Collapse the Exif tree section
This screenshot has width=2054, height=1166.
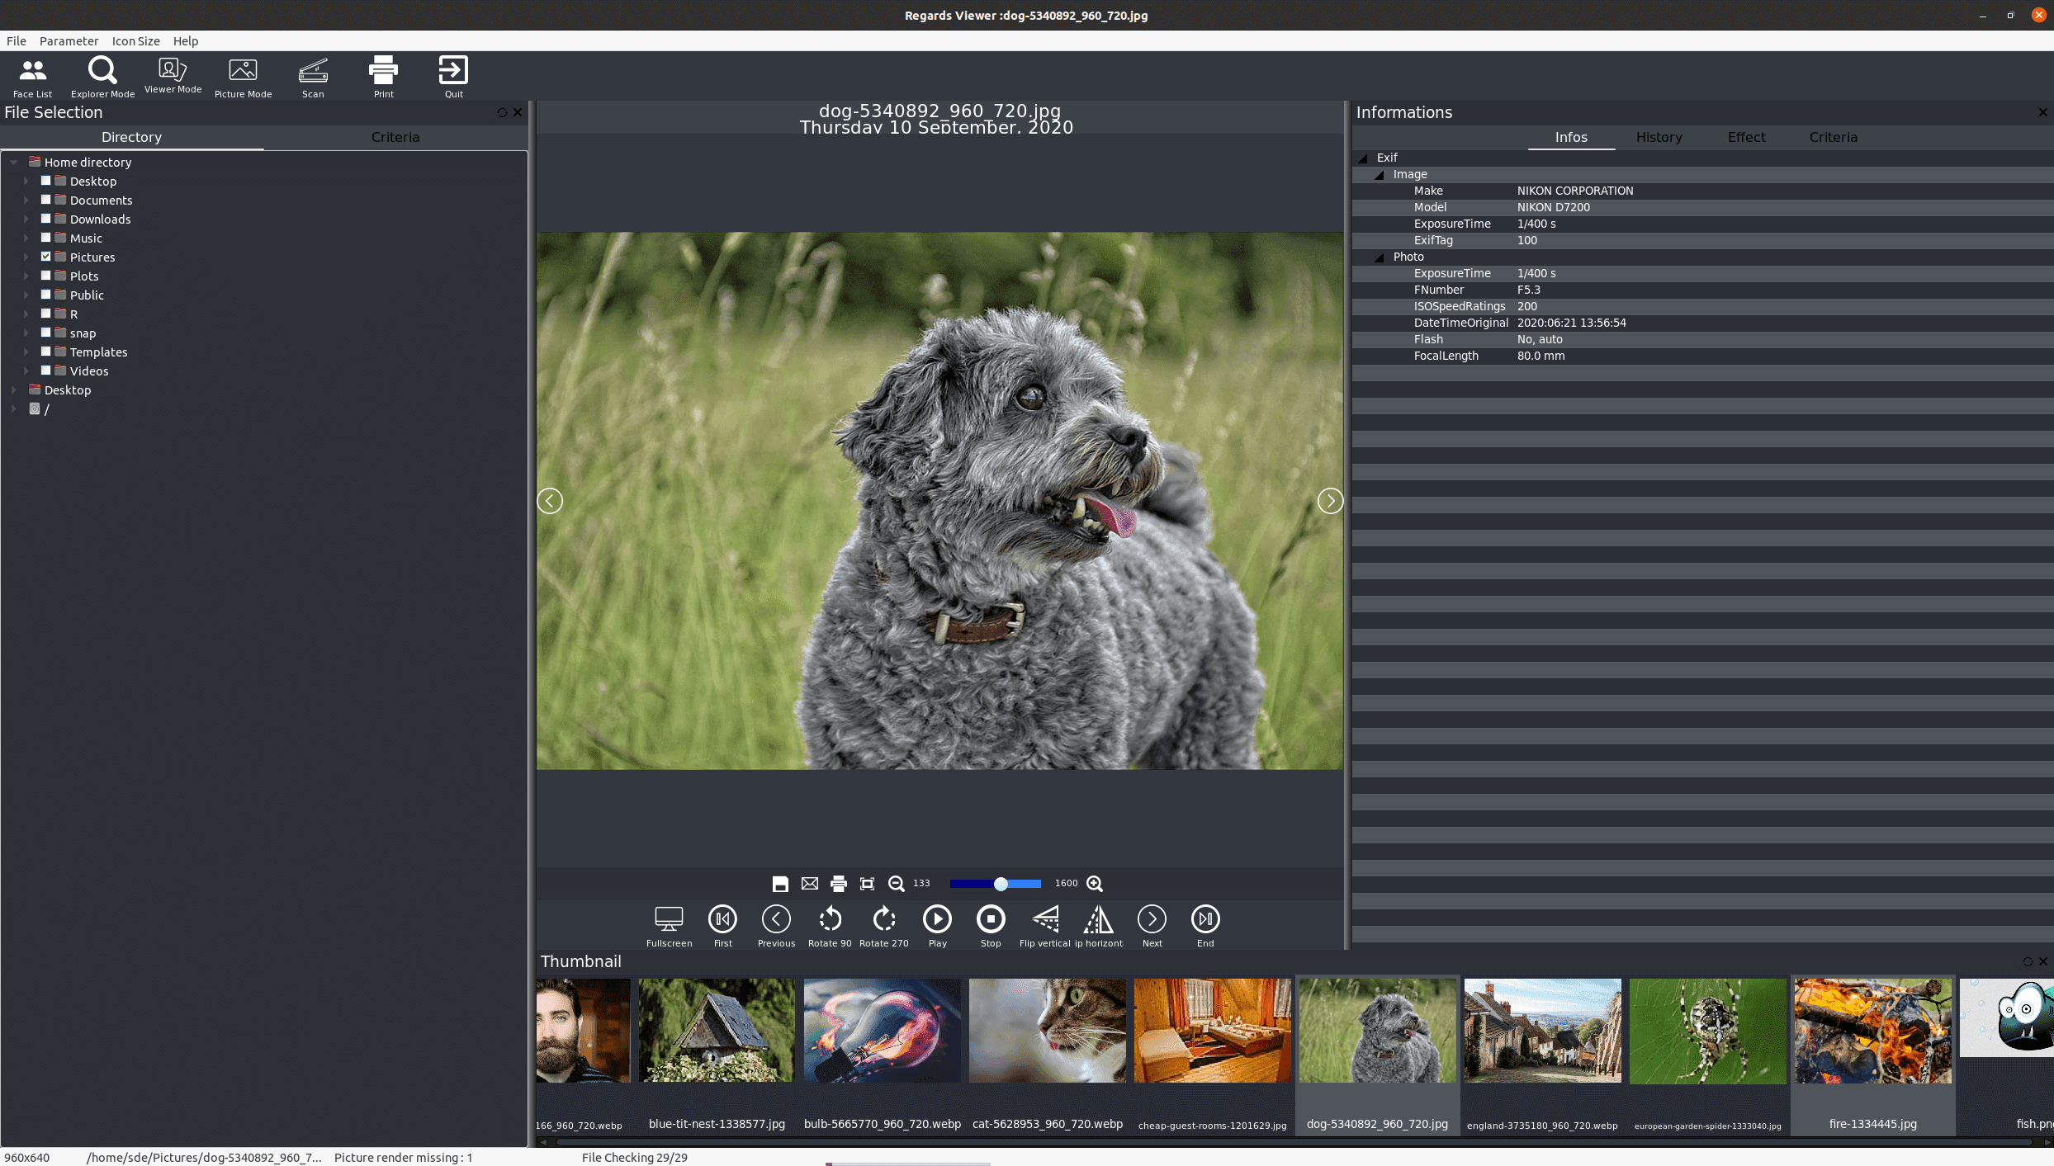click(x=1363, y=158)
